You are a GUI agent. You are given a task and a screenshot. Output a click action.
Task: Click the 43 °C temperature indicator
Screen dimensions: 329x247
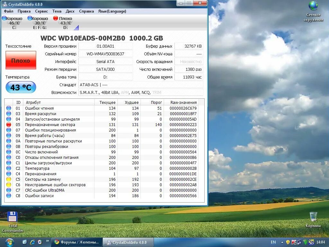pos(21,87)
